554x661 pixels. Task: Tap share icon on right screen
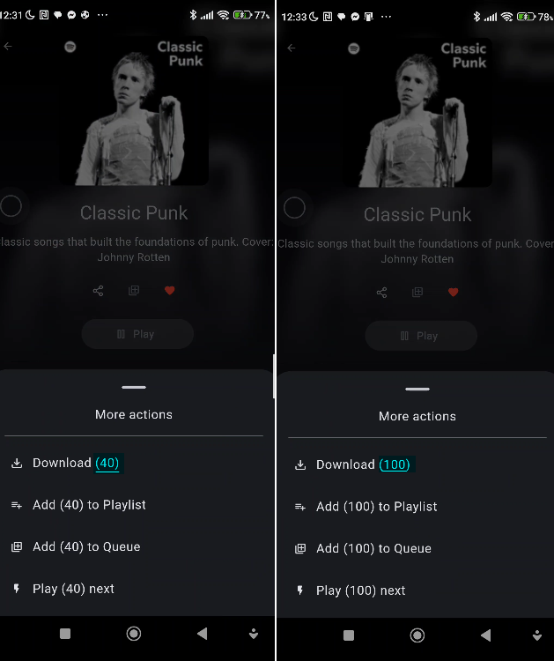coord(381,292)
